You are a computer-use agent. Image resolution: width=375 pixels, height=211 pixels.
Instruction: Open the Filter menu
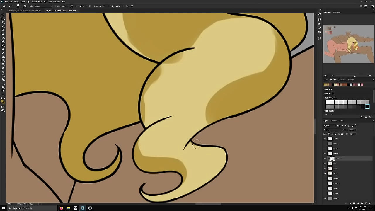pyautogui.click(x=40, y=2)
